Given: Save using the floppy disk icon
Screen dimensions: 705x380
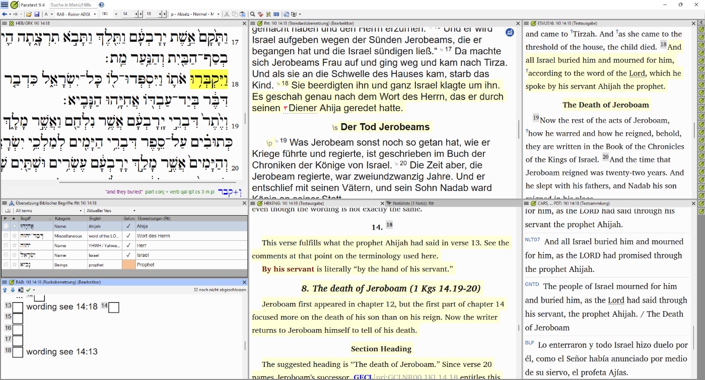Looking at the screenshot, I should click(x=37, y=14).
